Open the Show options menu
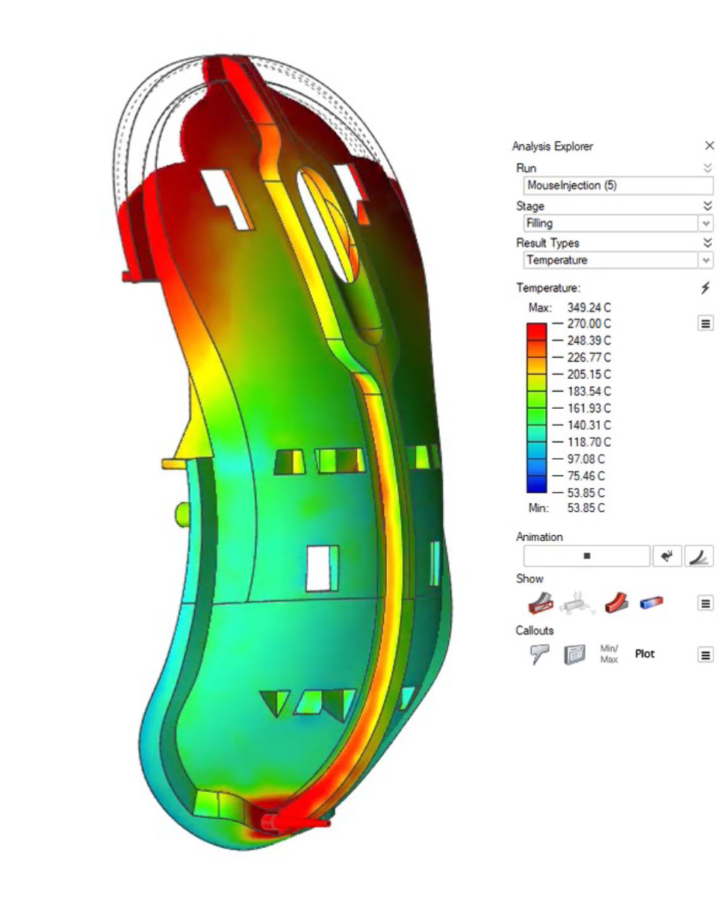 tap(704, 602)
